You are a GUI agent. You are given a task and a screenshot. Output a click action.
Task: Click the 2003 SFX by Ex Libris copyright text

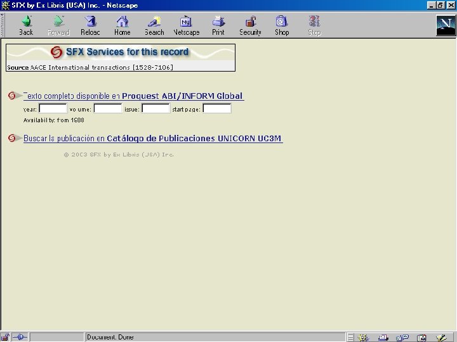tap(119, 155)
